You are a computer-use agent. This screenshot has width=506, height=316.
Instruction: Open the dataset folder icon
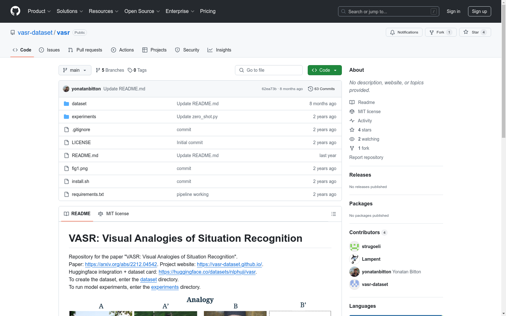tap(66, 104)
